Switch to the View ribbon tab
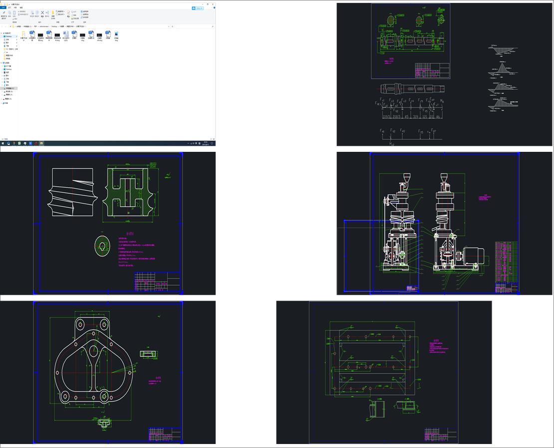 (x=21, y=7)
